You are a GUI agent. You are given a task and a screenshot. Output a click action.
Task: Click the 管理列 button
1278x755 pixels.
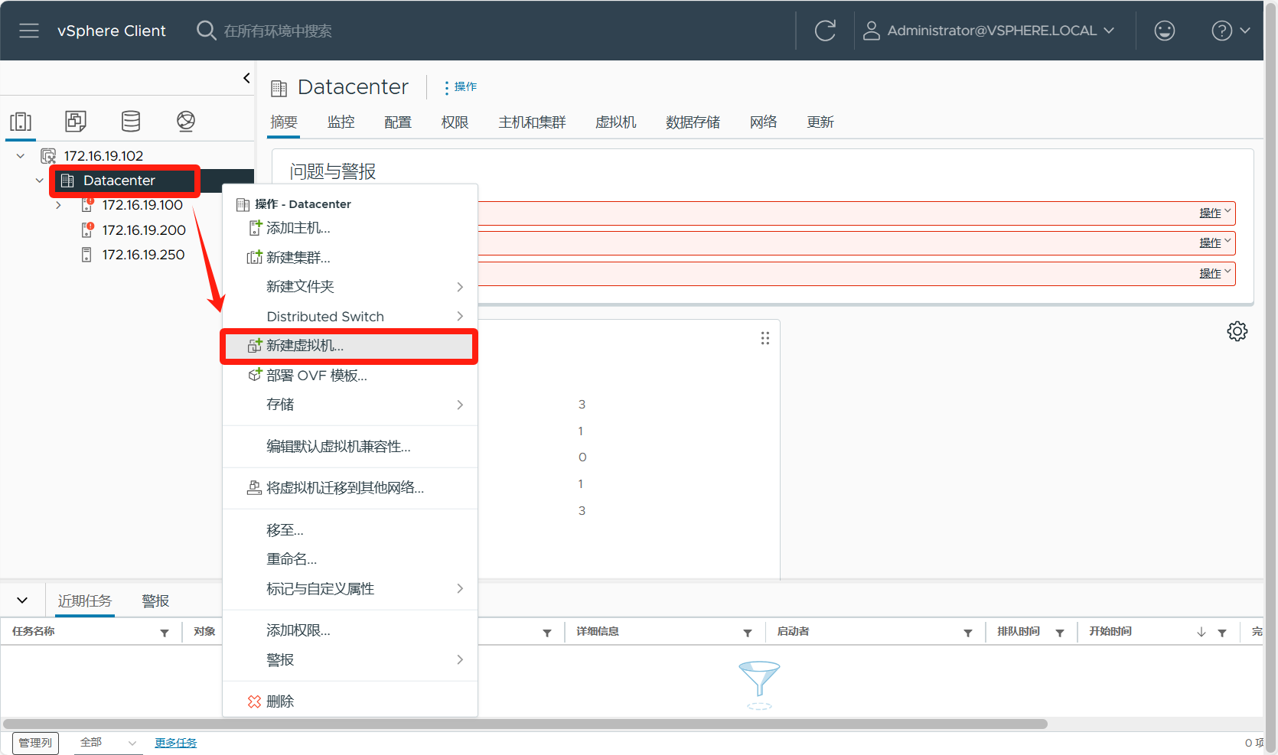pyautogui.click(x=35, y=743)
